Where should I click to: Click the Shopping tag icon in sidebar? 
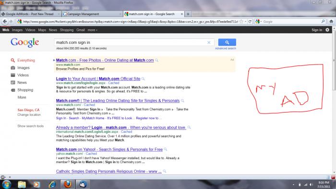click(13, 90)
